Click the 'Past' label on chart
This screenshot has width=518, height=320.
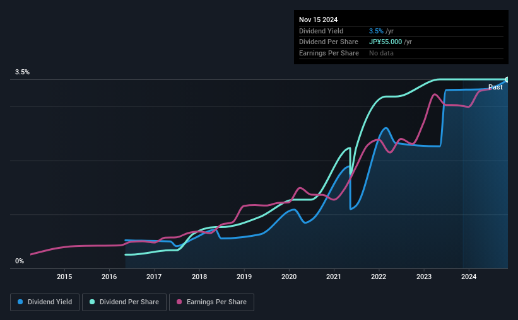[495, 87]
